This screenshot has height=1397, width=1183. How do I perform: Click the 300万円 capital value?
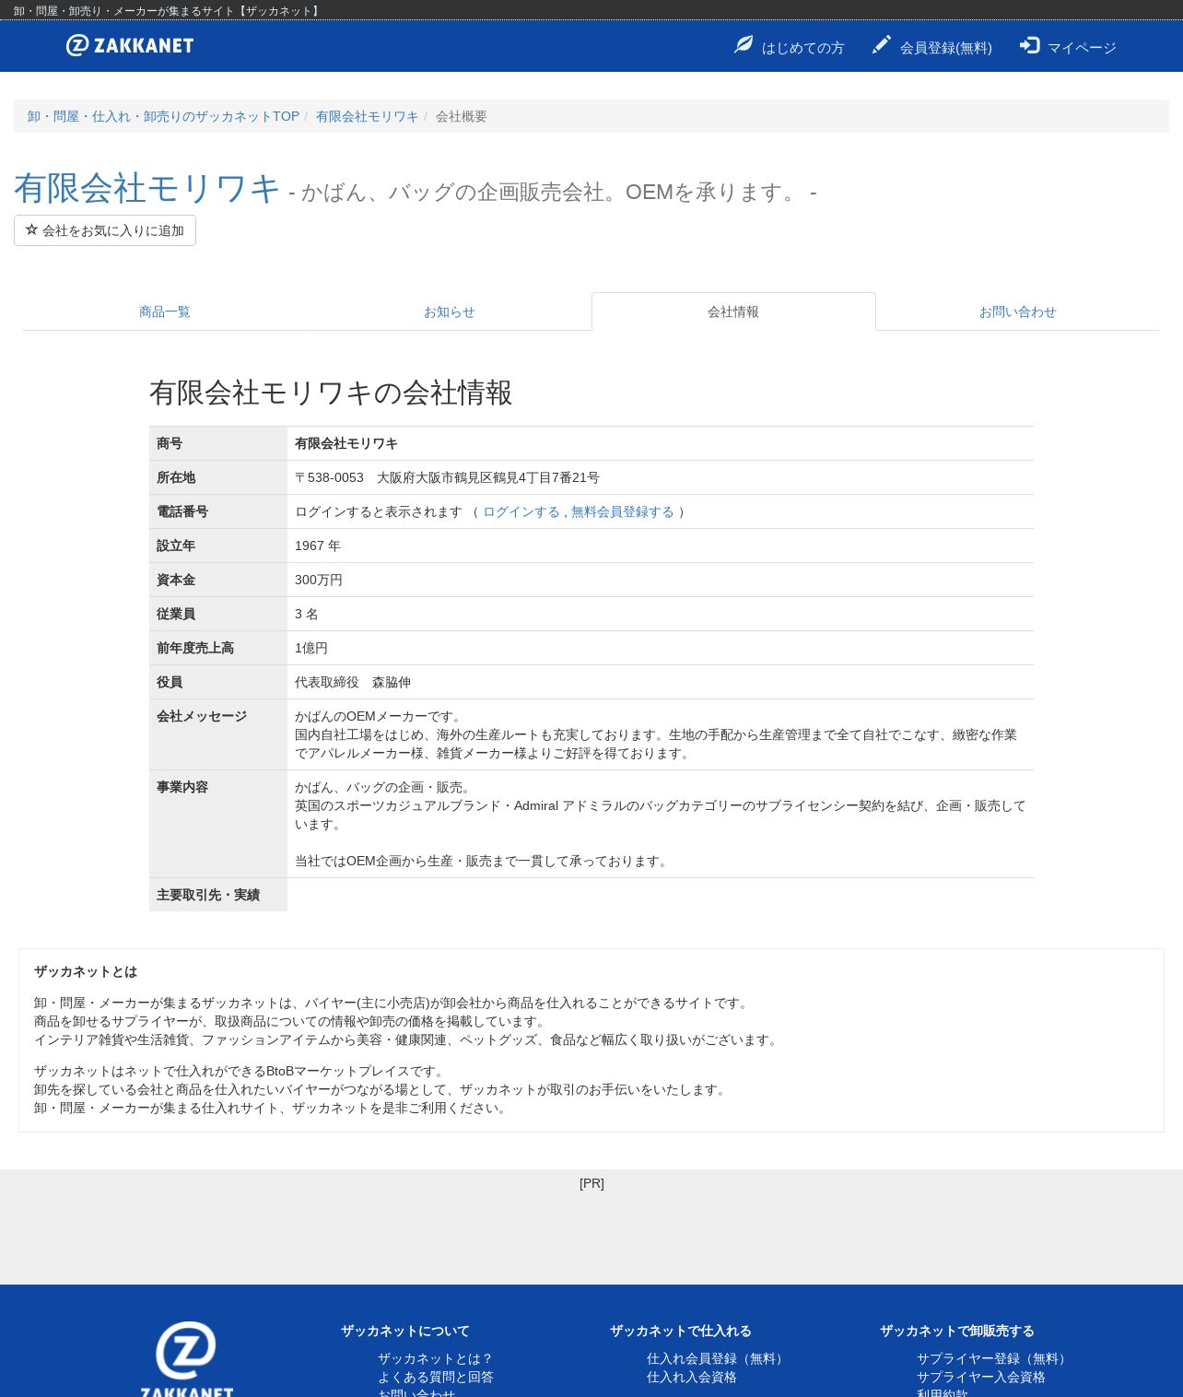pos(319,580)
